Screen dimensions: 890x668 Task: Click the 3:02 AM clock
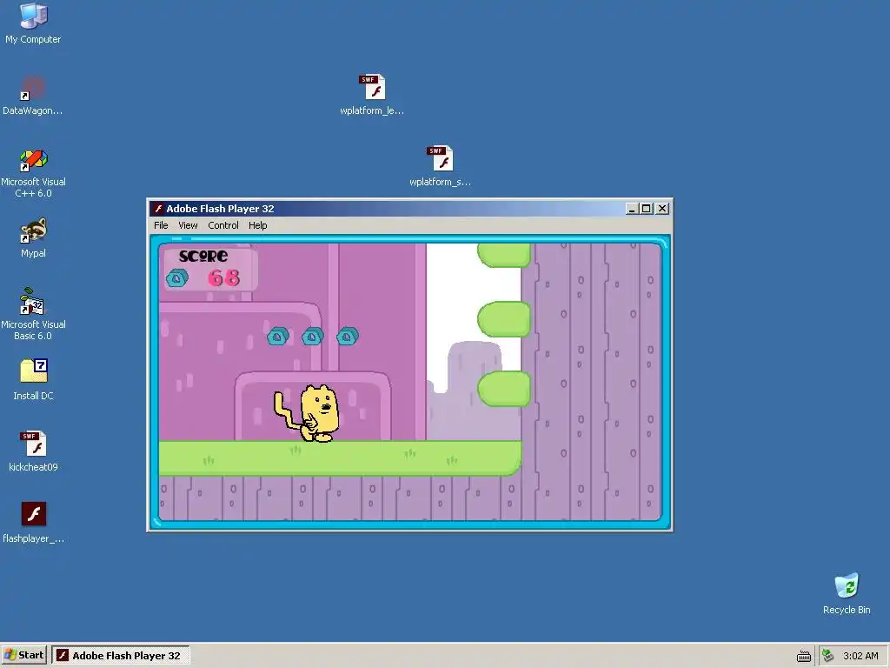point(860,656)
